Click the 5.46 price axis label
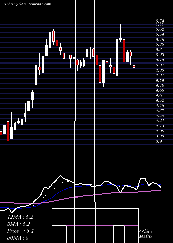173x243 pixels. pyautogui.click(x=160, y=39)
